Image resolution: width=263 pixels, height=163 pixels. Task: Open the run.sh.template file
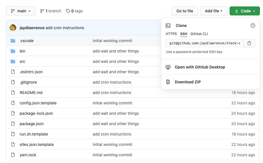[34, 134]
